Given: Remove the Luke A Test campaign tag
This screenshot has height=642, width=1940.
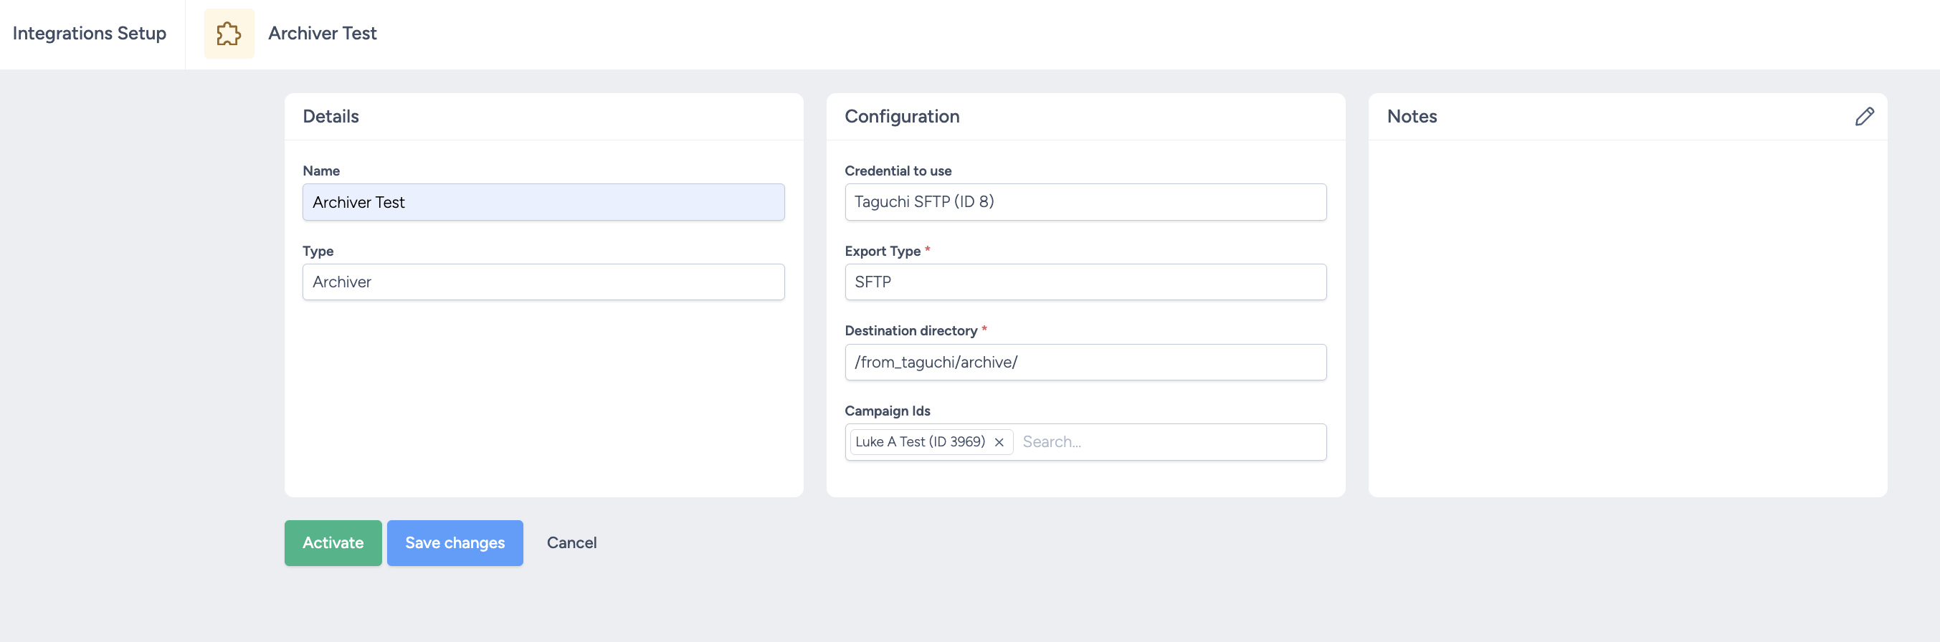Looking at the screenshot, I should 999,443.
